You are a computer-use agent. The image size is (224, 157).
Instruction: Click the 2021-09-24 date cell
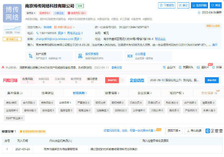point(23,149)
